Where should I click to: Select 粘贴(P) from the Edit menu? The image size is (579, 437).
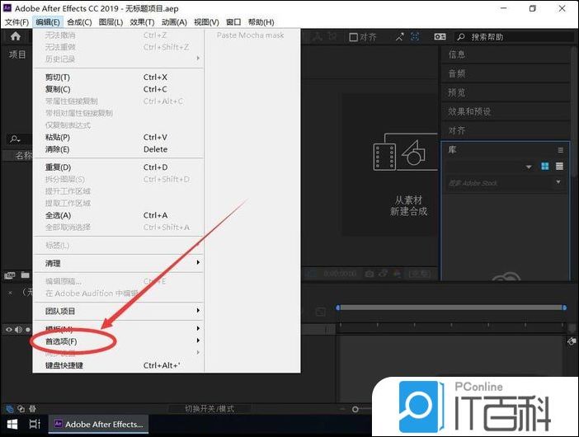coord(58,137)
